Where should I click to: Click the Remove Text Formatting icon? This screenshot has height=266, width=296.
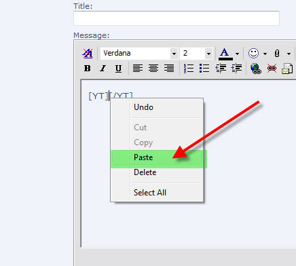[88, 54]
